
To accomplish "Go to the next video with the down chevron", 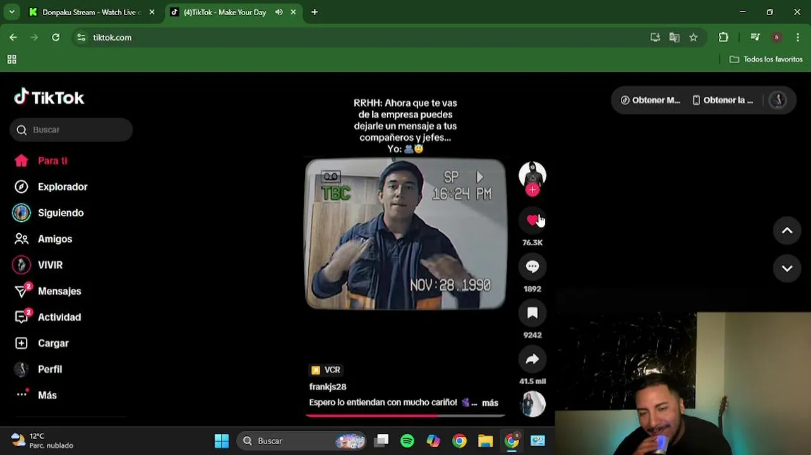I will point(787,269).
